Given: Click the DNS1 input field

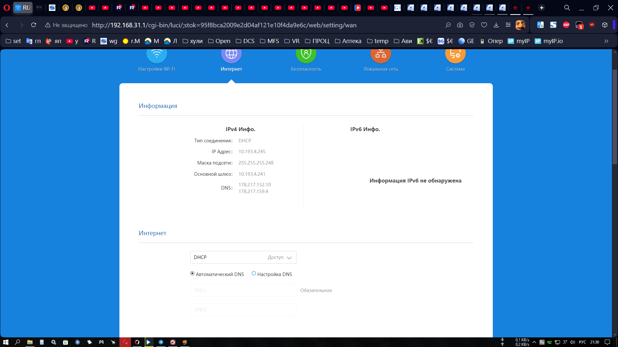Looking at the screenshot, I should coord(243,290).
